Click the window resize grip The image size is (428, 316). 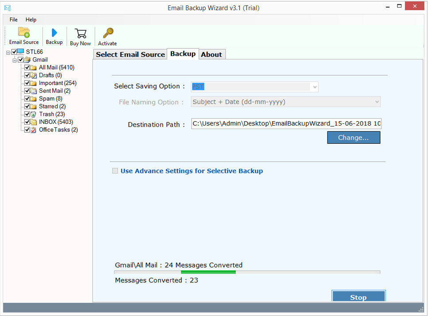tap(421, 309)
